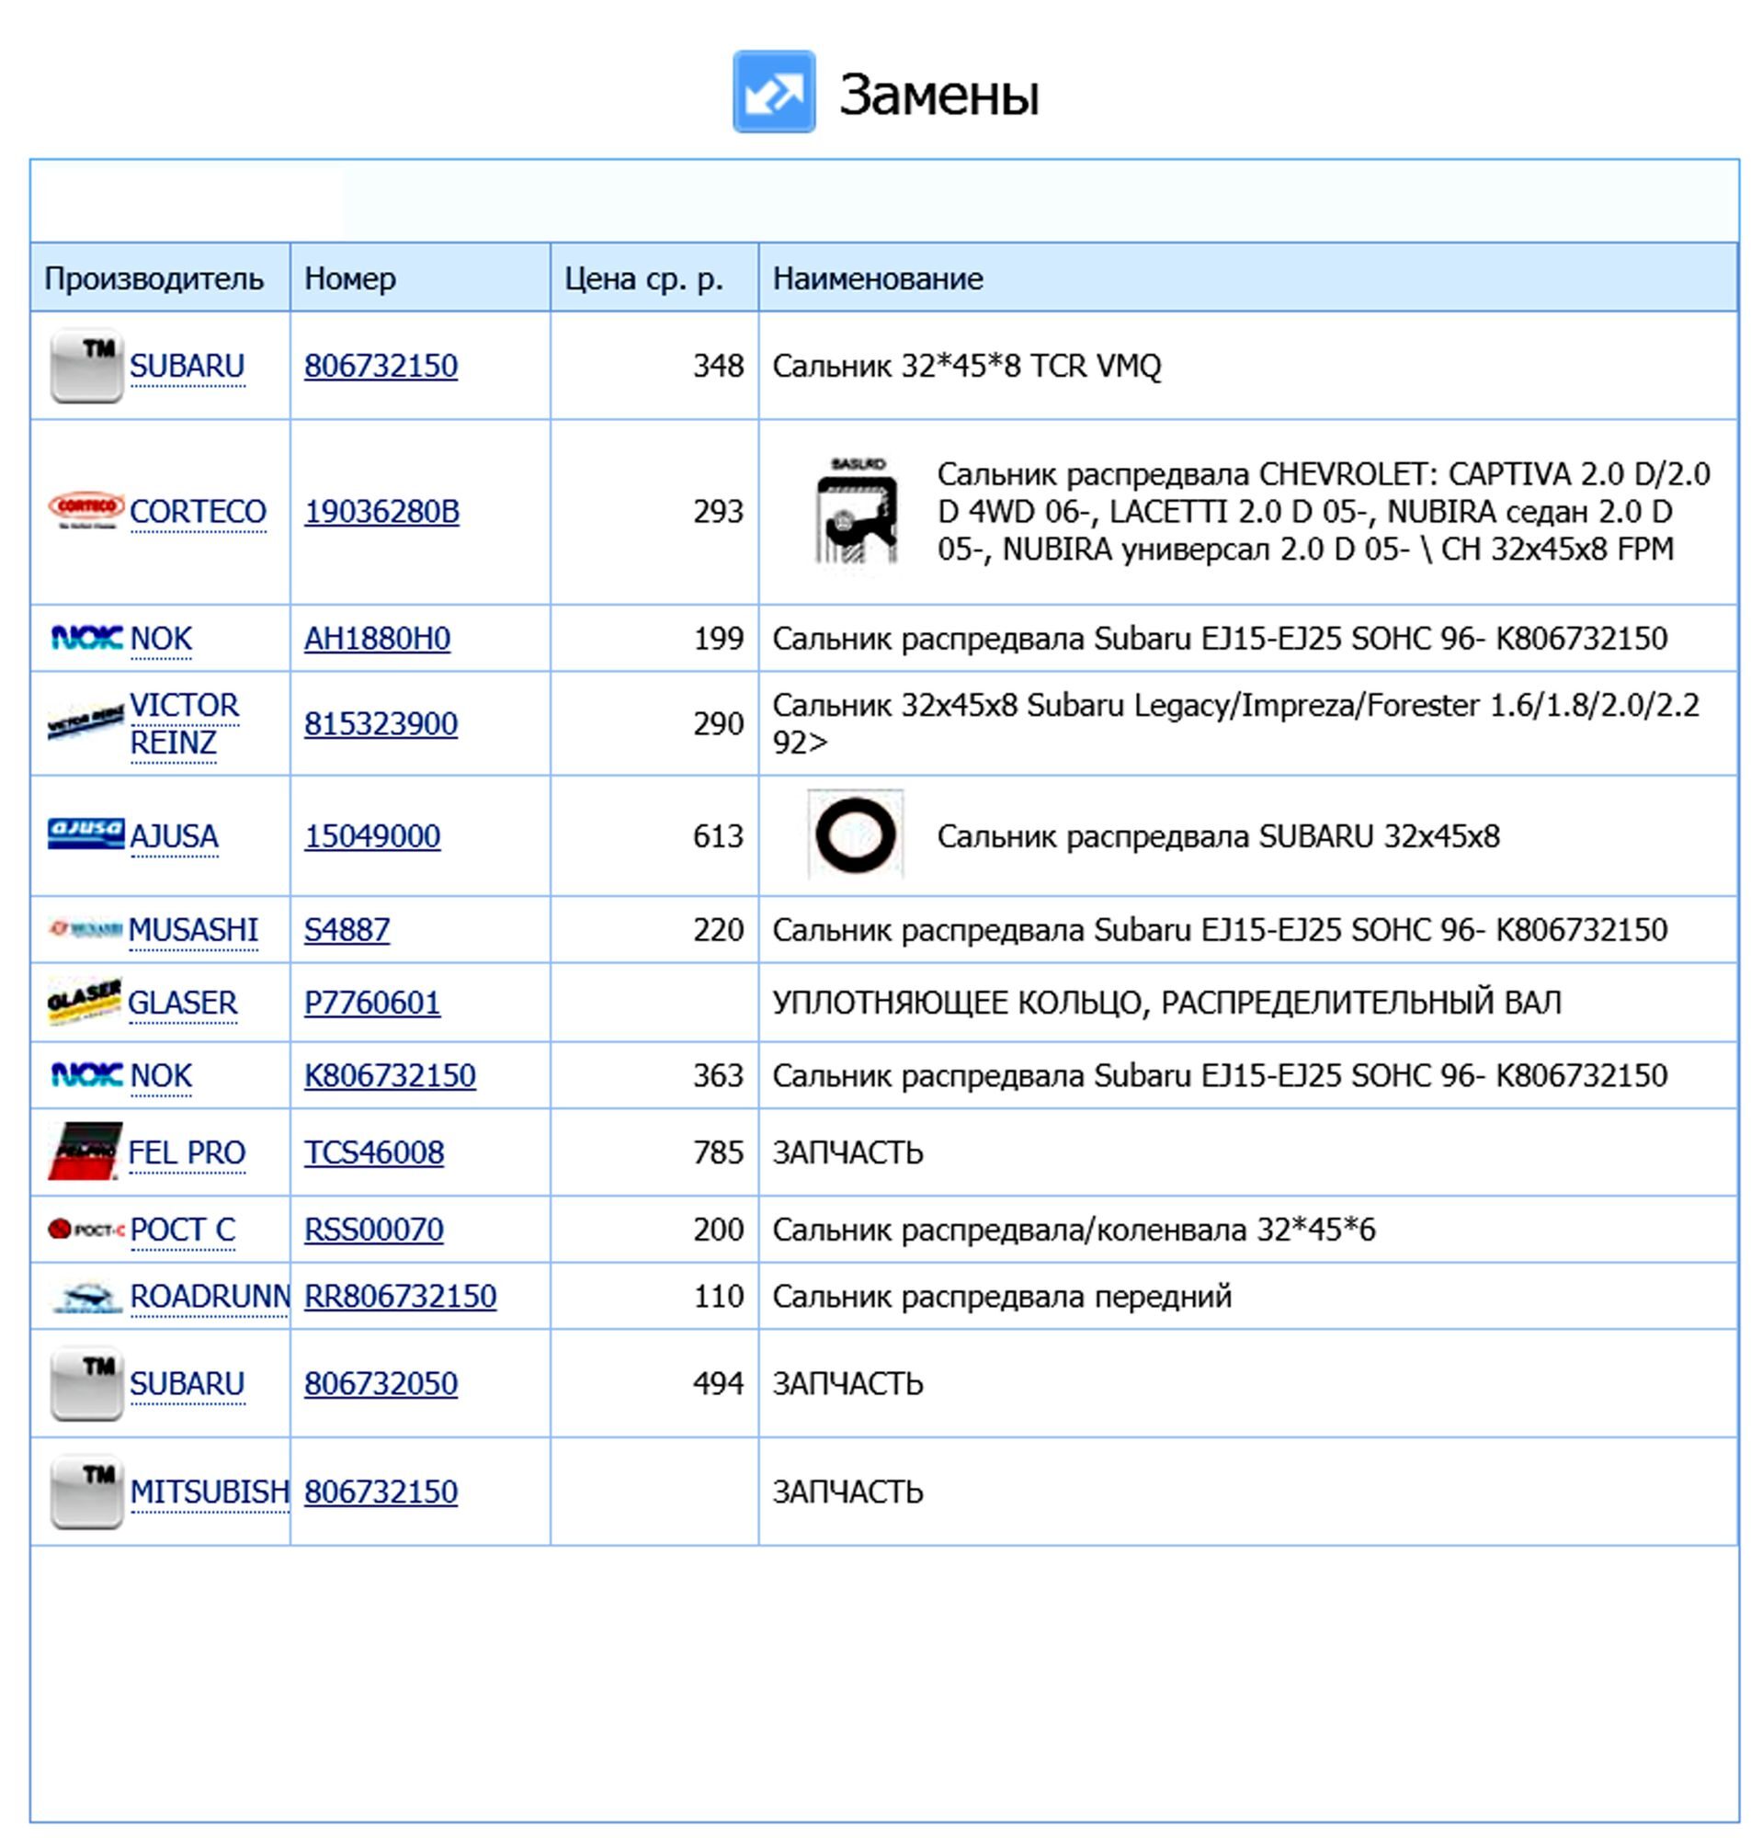Image resolution: width=1751 pixels, height=1838 pixels.
Task: Open SUBARU part number 806732150
Action: click(381, 366)
